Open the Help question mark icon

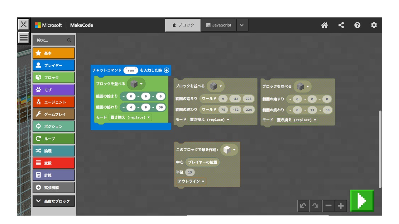point(358,25)
